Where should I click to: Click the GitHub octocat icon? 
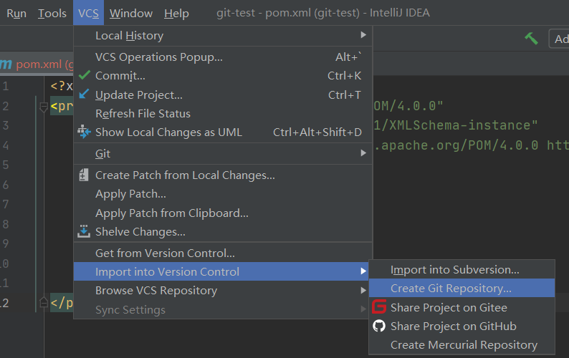click(379, 326)
